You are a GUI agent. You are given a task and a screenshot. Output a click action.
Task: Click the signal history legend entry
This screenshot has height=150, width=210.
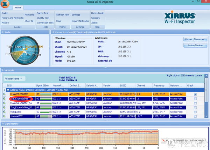184,141
